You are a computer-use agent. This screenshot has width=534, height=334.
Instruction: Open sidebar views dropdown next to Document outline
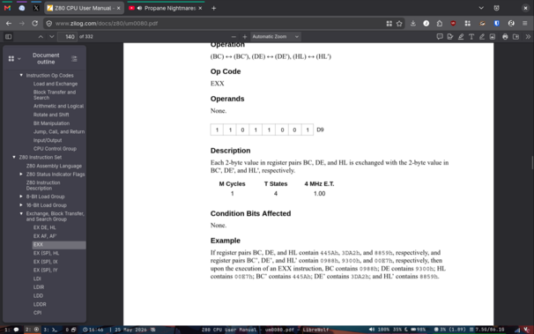point(15,58)
